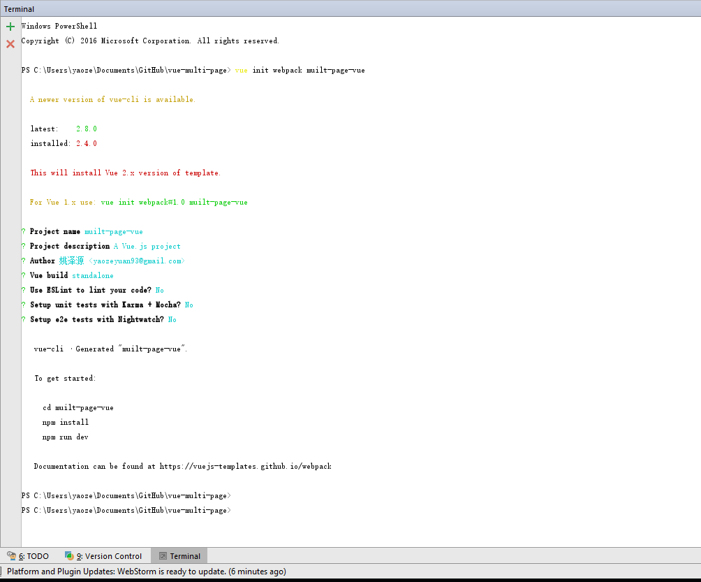The height and width of the screenshot is (582, 701).
Task: Click the 'vue-cli Generated' output line
Action: click(x=110, y=349)
